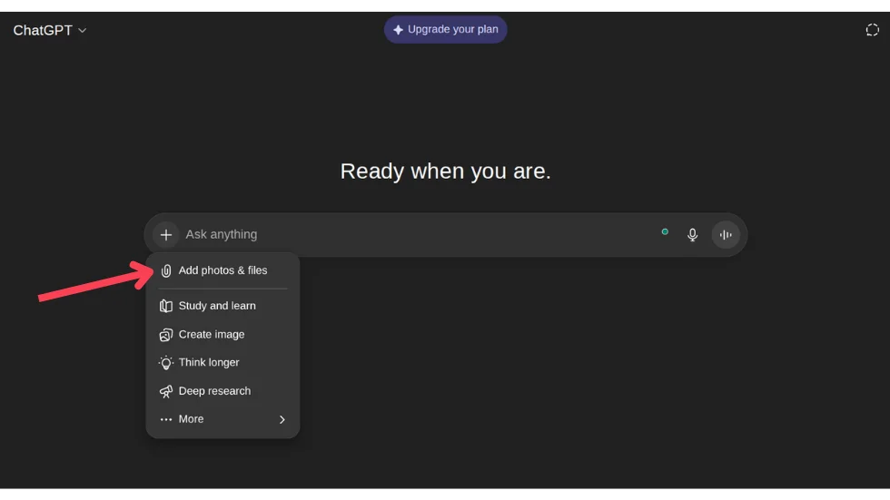Open the ChatGPT model selector dropdown
The image size is (890, 500).
click(49, 30)
